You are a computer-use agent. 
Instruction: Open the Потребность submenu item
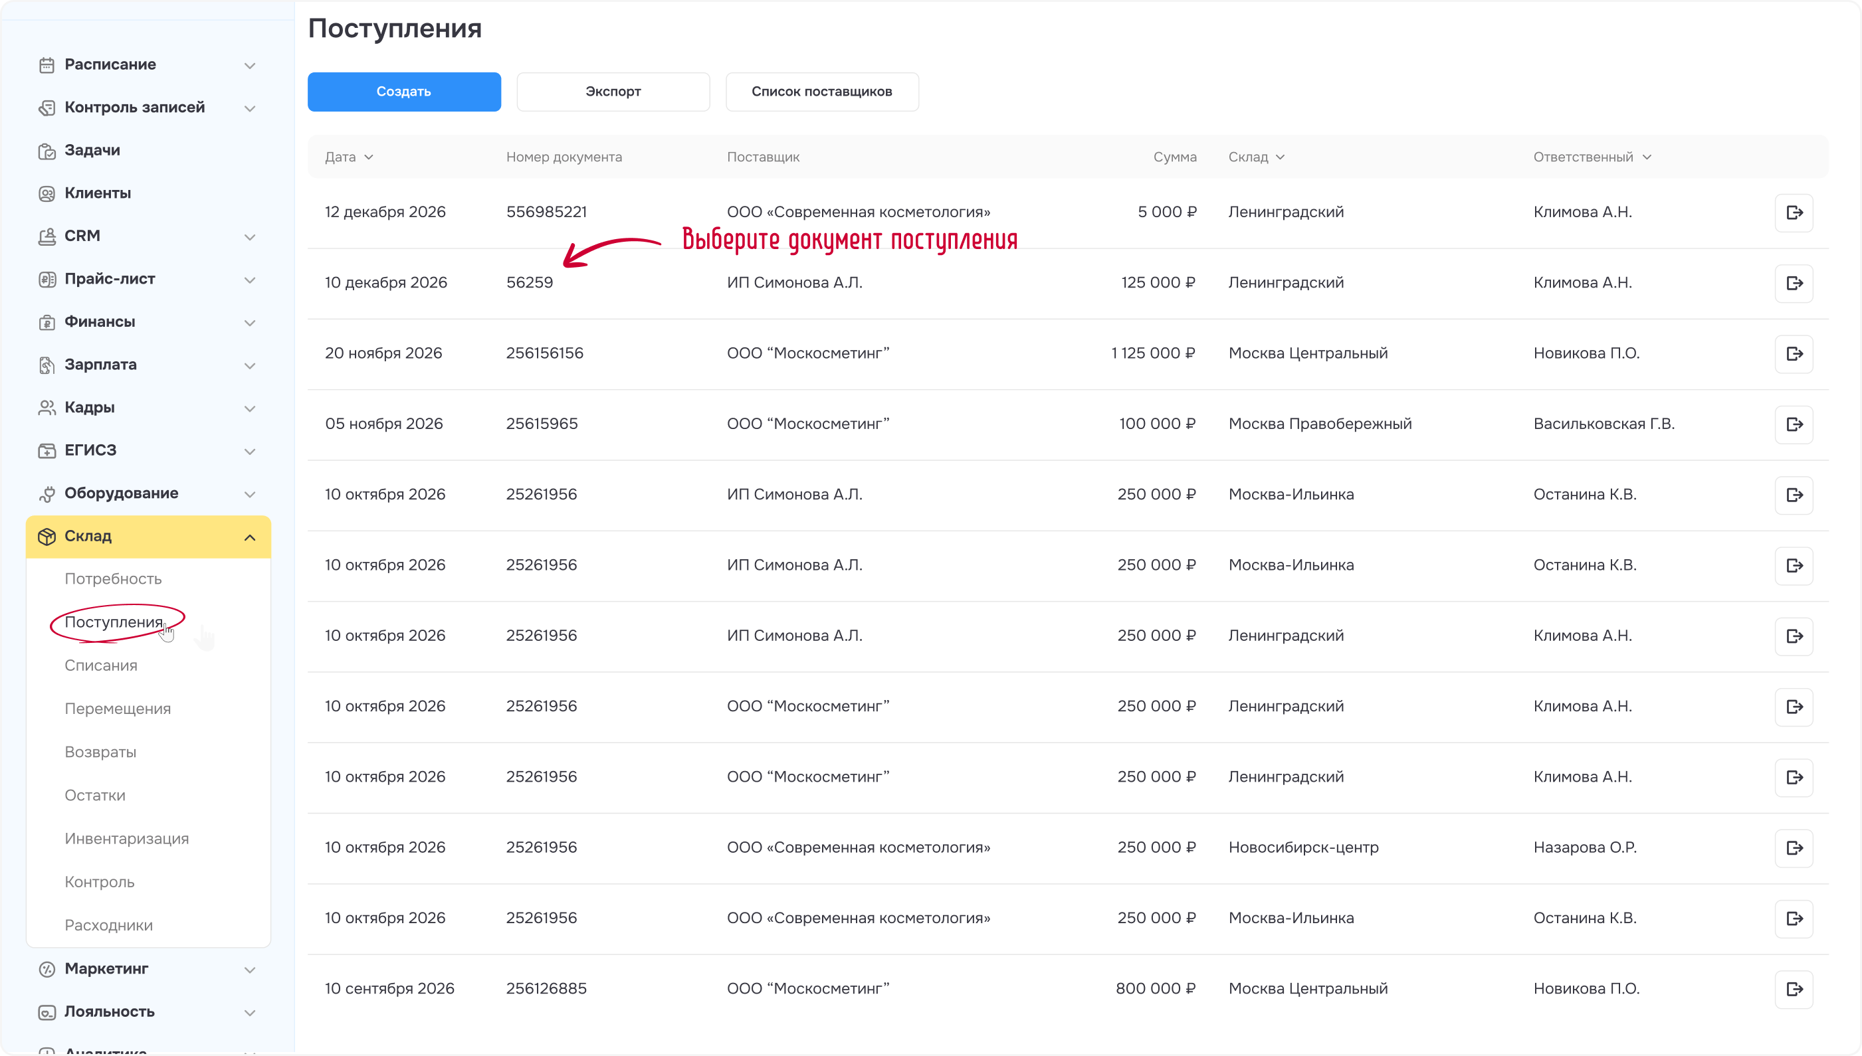coord(113,578)
